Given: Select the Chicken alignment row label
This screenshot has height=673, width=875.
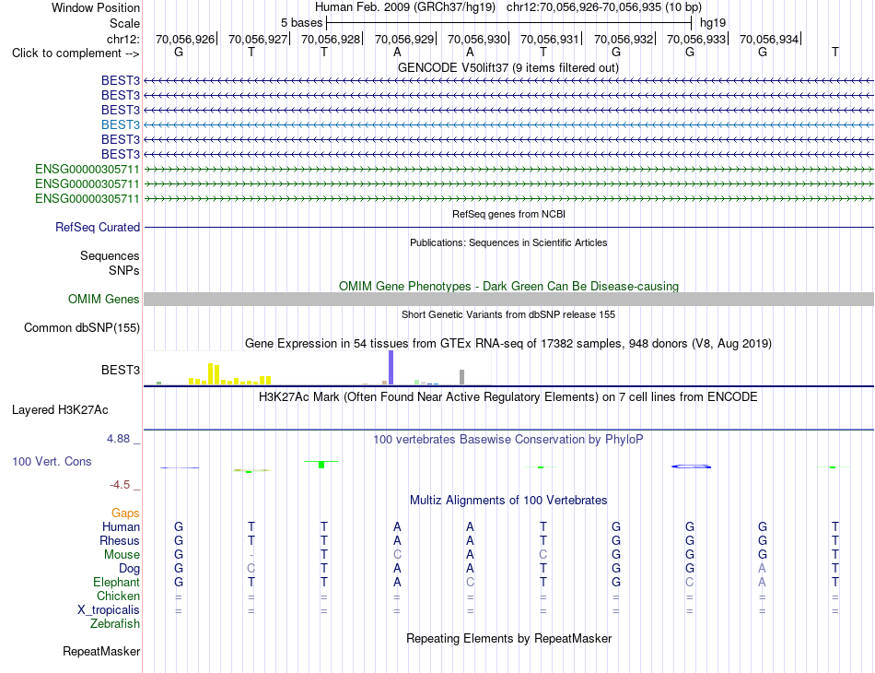Looking at the screenshot, I should click(x=118, y=596).
